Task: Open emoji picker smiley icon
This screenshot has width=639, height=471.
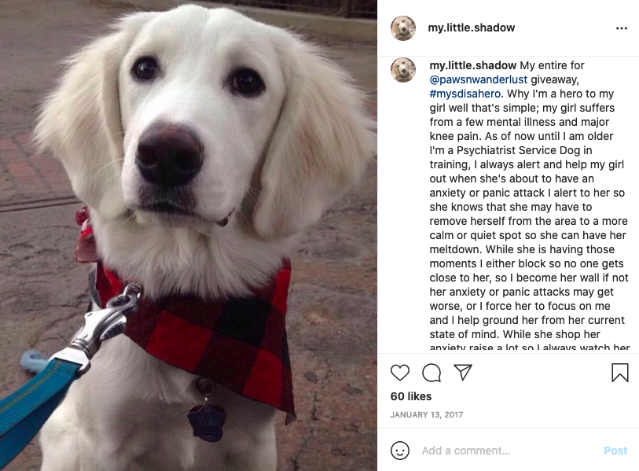Action: click(400, 451)
